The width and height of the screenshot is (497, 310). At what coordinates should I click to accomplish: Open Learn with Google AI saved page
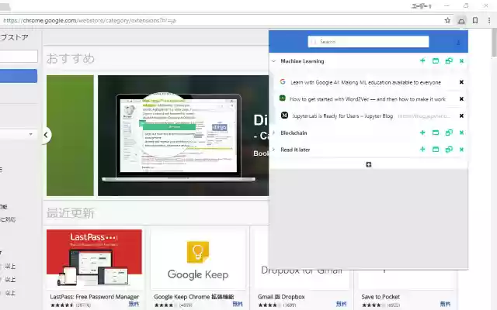pos(366,82)
